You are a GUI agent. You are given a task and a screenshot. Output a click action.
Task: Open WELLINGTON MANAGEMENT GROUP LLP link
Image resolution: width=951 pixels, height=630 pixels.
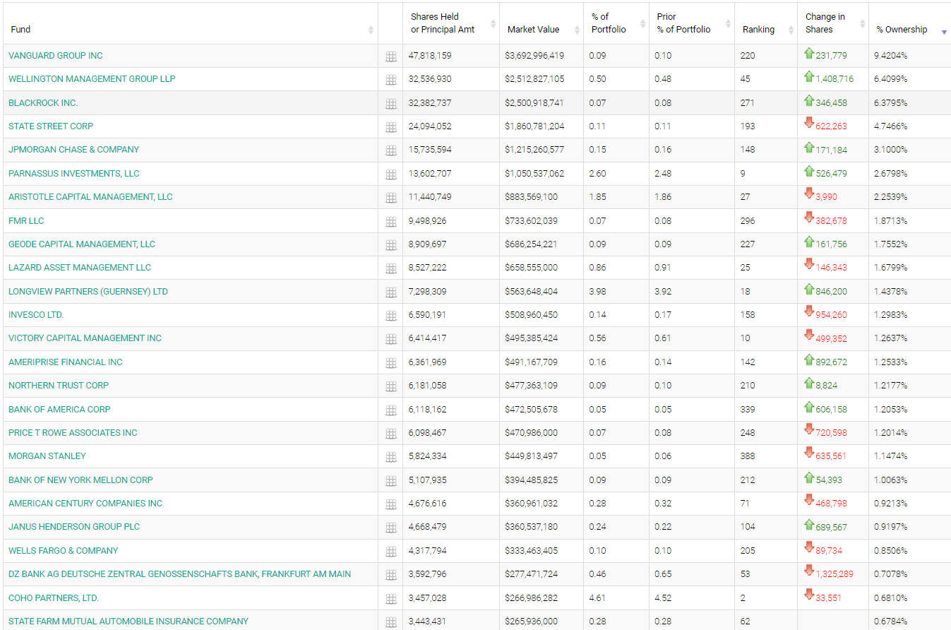(92, 79)
